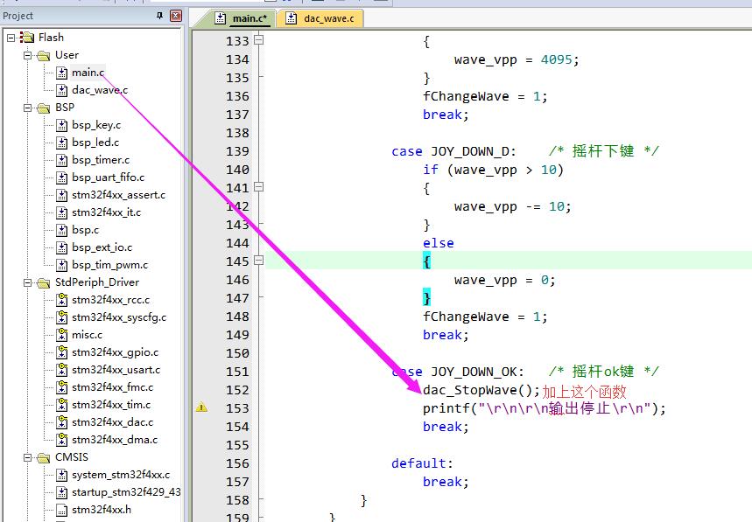Collapse the CMSIS folder group

point(28,457)
